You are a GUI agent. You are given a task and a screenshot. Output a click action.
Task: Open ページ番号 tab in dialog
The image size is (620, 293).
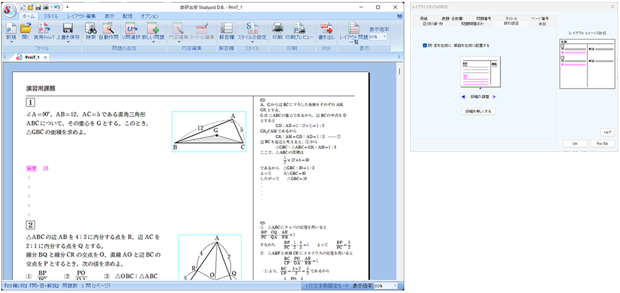[539, 18]
